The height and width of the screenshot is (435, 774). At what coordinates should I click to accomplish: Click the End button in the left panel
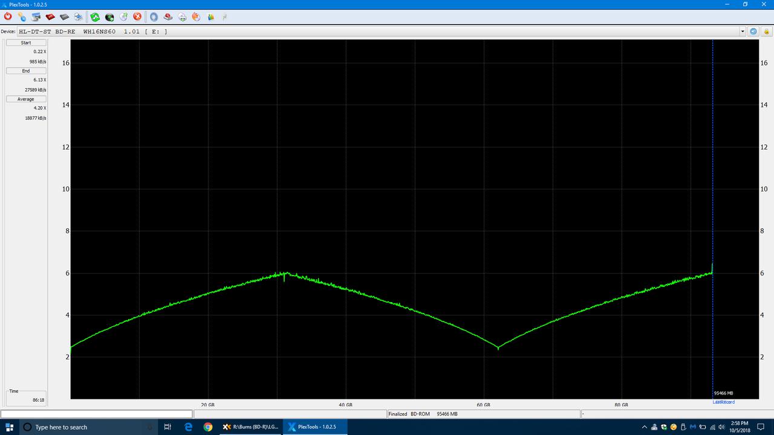pyautogui.click(x=26, y=71)
